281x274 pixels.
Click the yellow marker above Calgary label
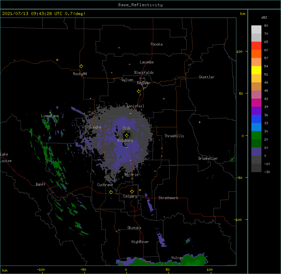(x=132, y=192)
